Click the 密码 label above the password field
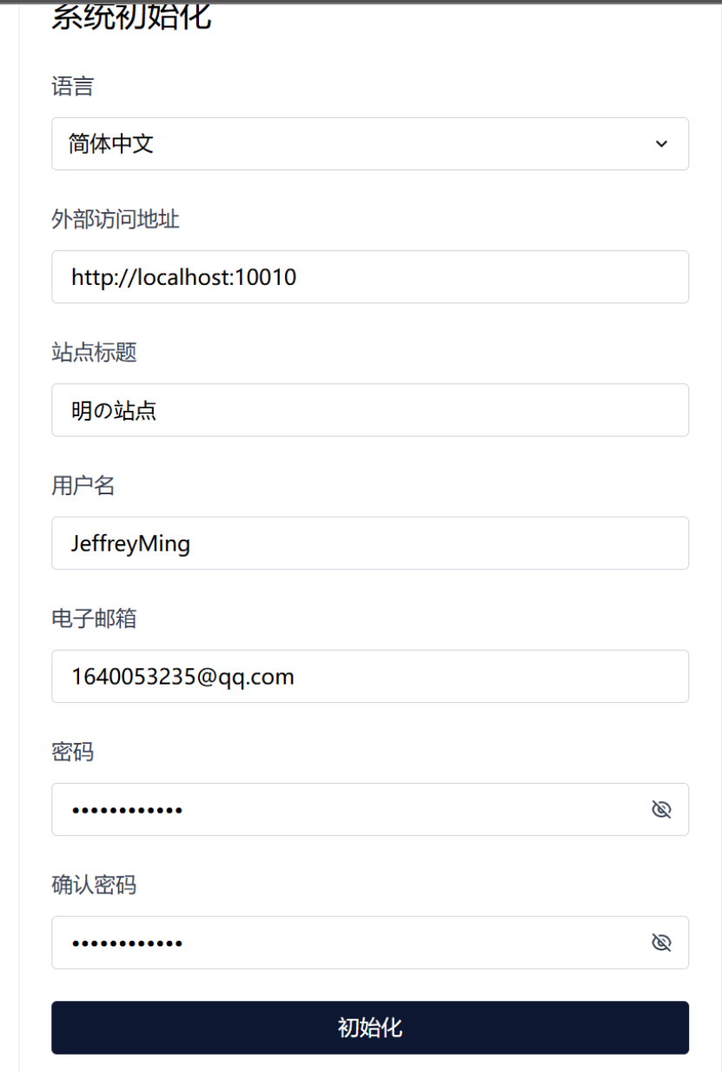This screenshot has height=1073, width=722. [72, 752]
